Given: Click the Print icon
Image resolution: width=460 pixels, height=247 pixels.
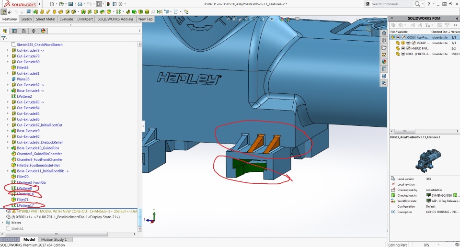Looking at the screenshot, I should coord(80,4).
